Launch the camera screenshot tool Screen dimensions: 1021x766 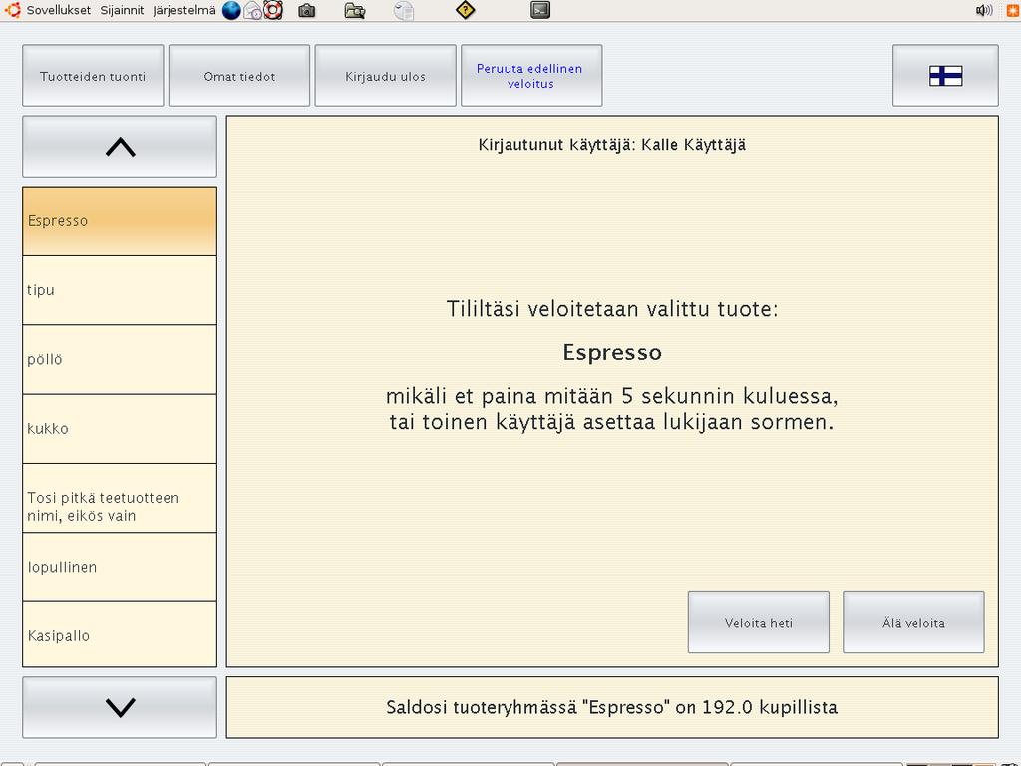pos(307,11)
